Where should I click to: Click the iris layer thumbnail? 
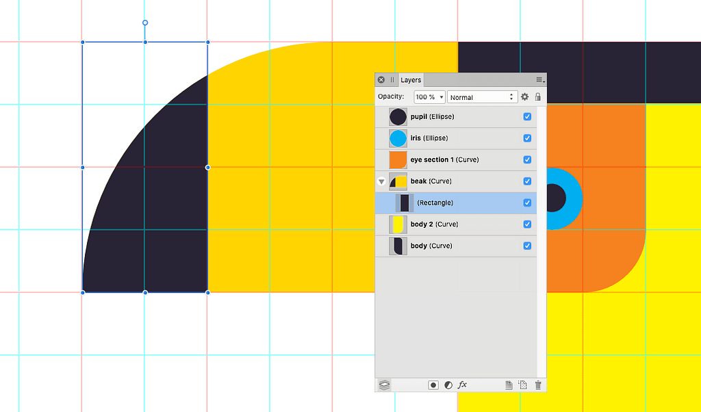pyautogui.click(x=397, y=138)
